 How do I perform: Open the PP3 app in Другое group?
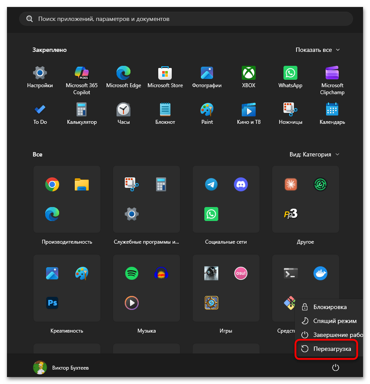(290, 214)
